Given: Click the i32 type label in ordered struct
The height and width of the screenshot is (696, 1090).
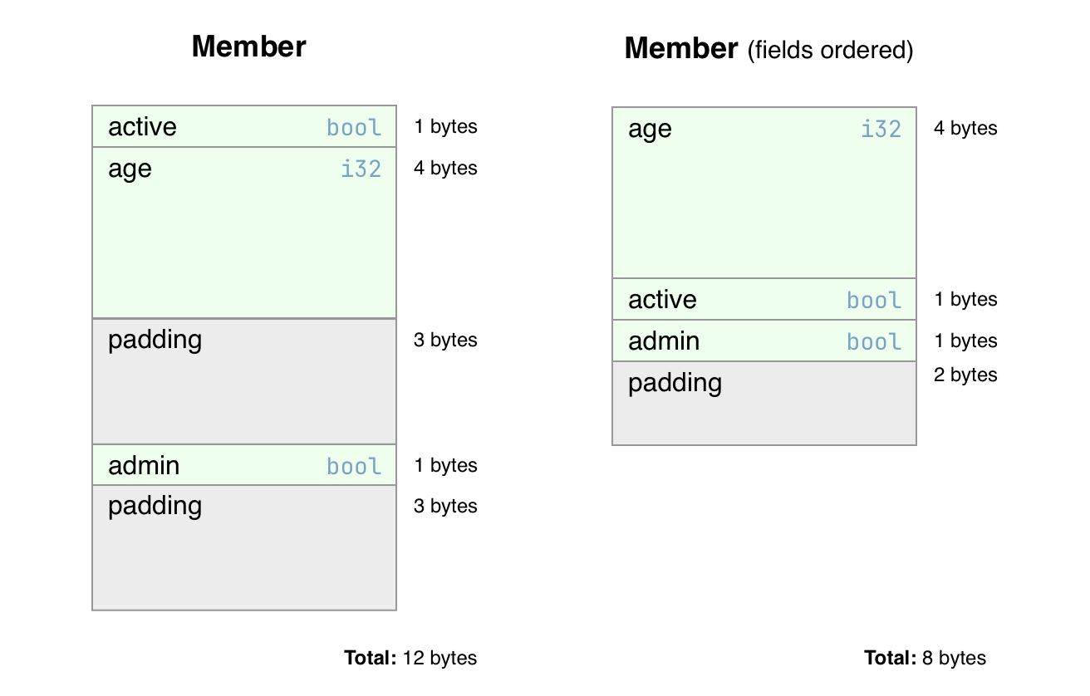Looking at the screenshot, I should tap(881, 130).
